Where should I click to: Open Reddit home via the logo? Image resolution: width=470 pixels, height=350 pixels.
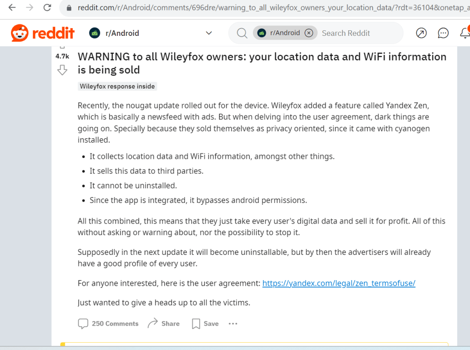pos(43,33)
